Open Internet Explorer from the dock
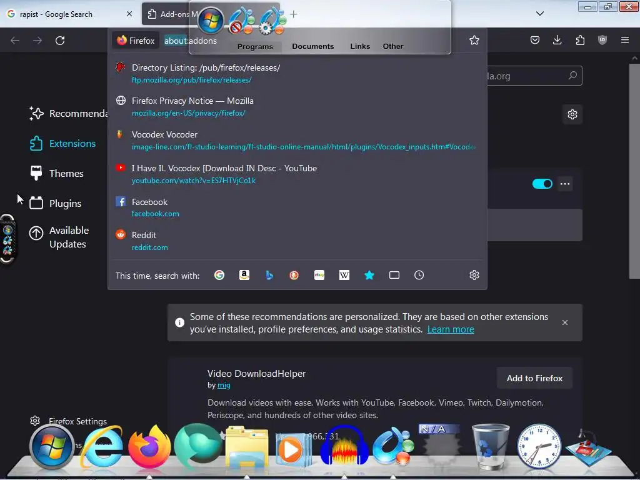 (102, 447)
